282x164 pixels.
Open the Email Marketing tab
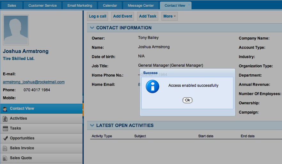[x=80, y=5]
